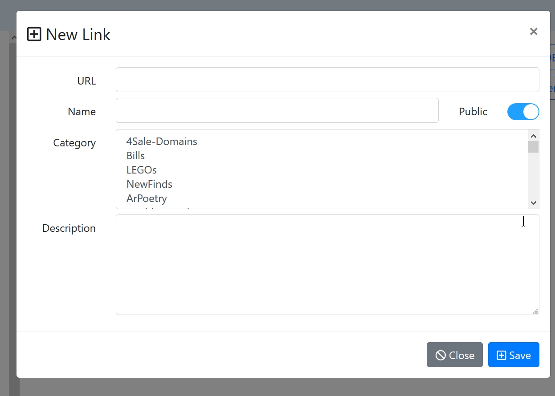Click the gray Close button with ban icon
Screen dimensions: 555x396
pyautogui.click(x=454, y=355)
